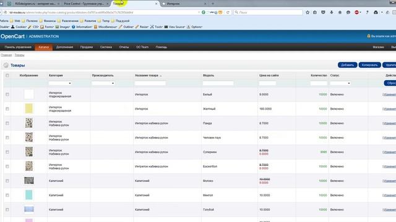
Task: Open the OC Team menu
Action: click(142, 47)
